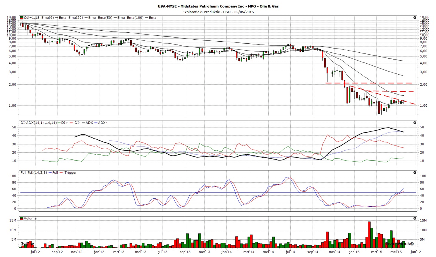Select the Ema(20) legend entry
The height and width of the screenshot is (257, 436).
[x=76, y=18]
